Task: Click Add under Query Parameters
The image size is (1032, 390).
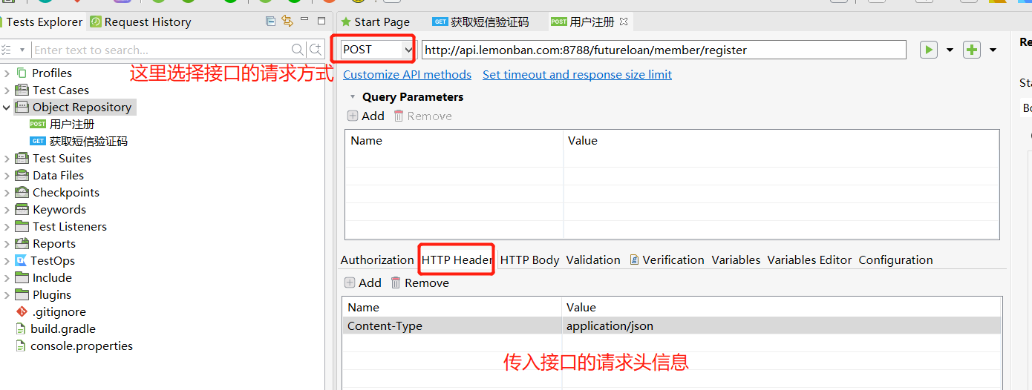Action: pos(366,116)
